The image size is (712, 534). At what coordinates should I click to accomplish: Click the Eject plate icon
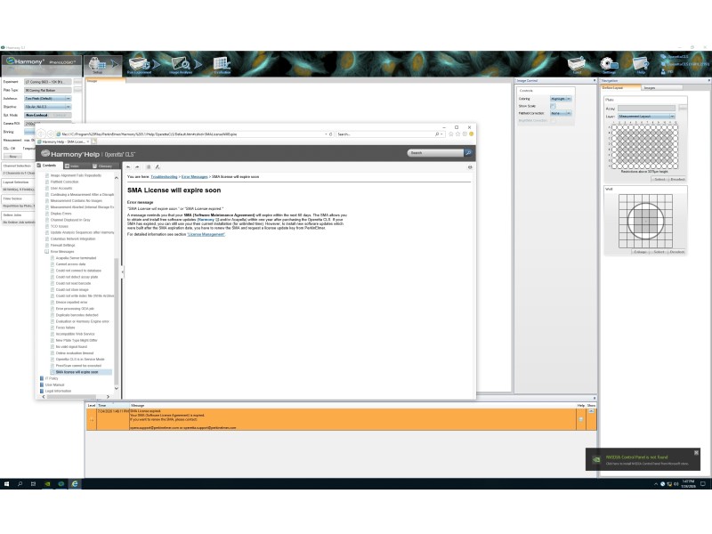tap(577, 65)
